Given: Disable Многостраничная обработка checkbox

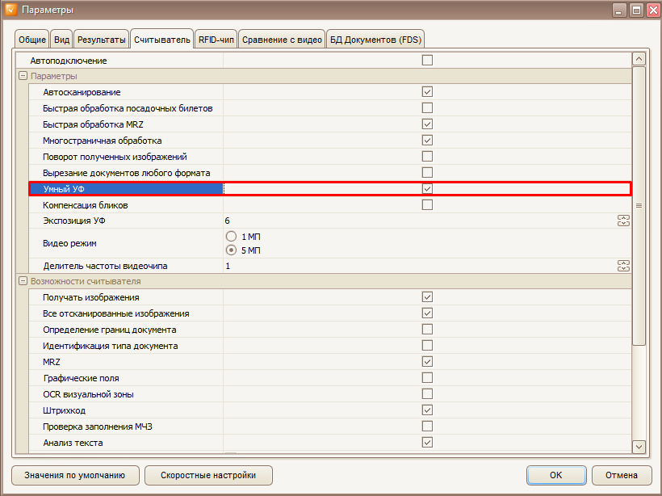Looking at the screenshot, I should point(427,141).
